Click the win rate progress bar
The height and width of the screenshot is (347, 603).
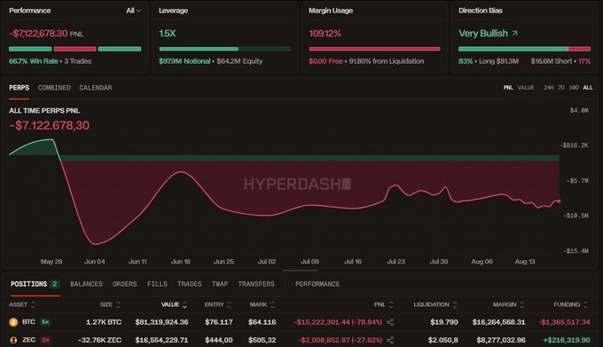(x=75, y=49)
